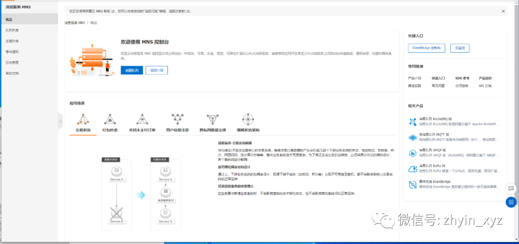Click the 高可用松耦合架构设计 heading
The image size is (519, 244).
coord(235,167)
